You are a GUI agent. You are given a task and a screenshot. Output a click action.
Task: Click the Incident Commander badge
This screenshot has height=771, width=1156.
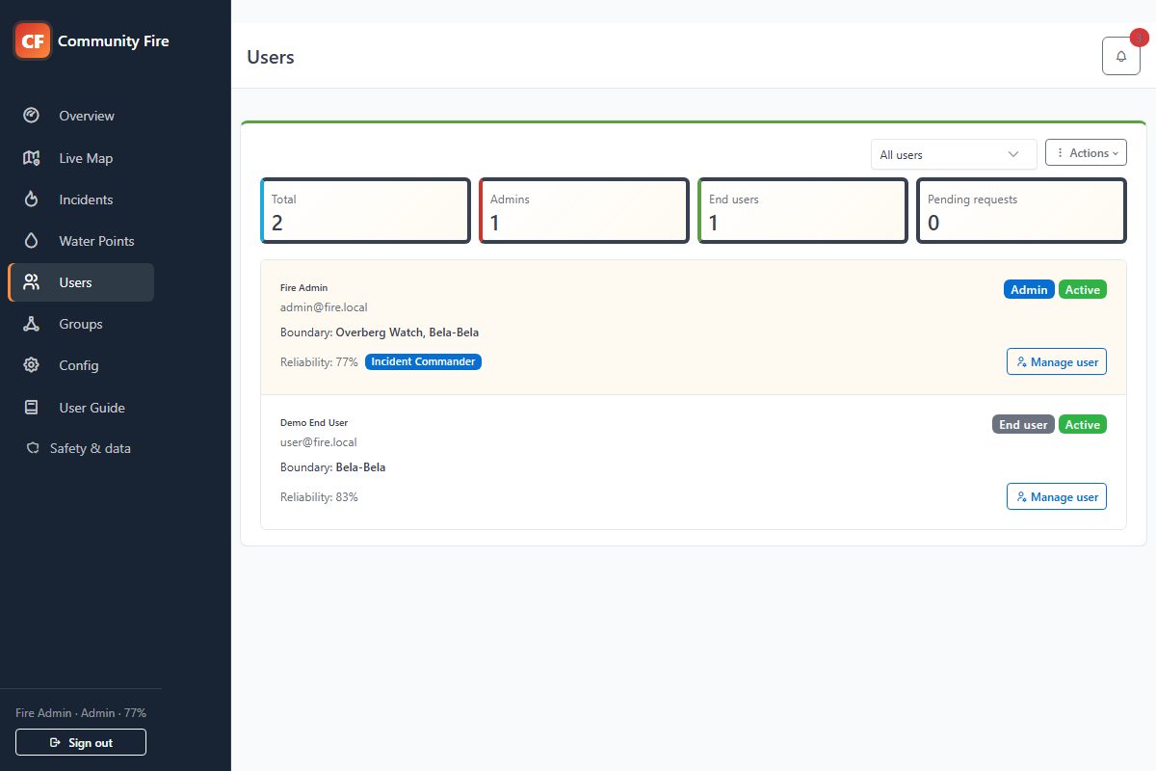tap(423, 362)
